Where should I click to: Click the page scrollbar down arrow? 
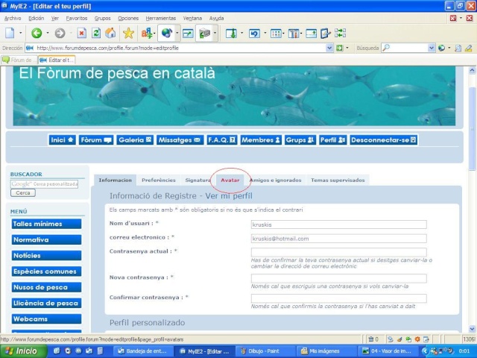tap(472, 328)
